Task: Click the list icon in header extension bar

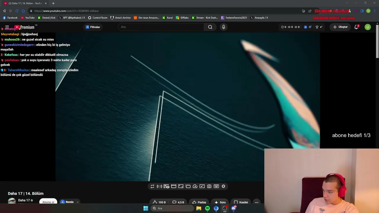Action: 310,27
